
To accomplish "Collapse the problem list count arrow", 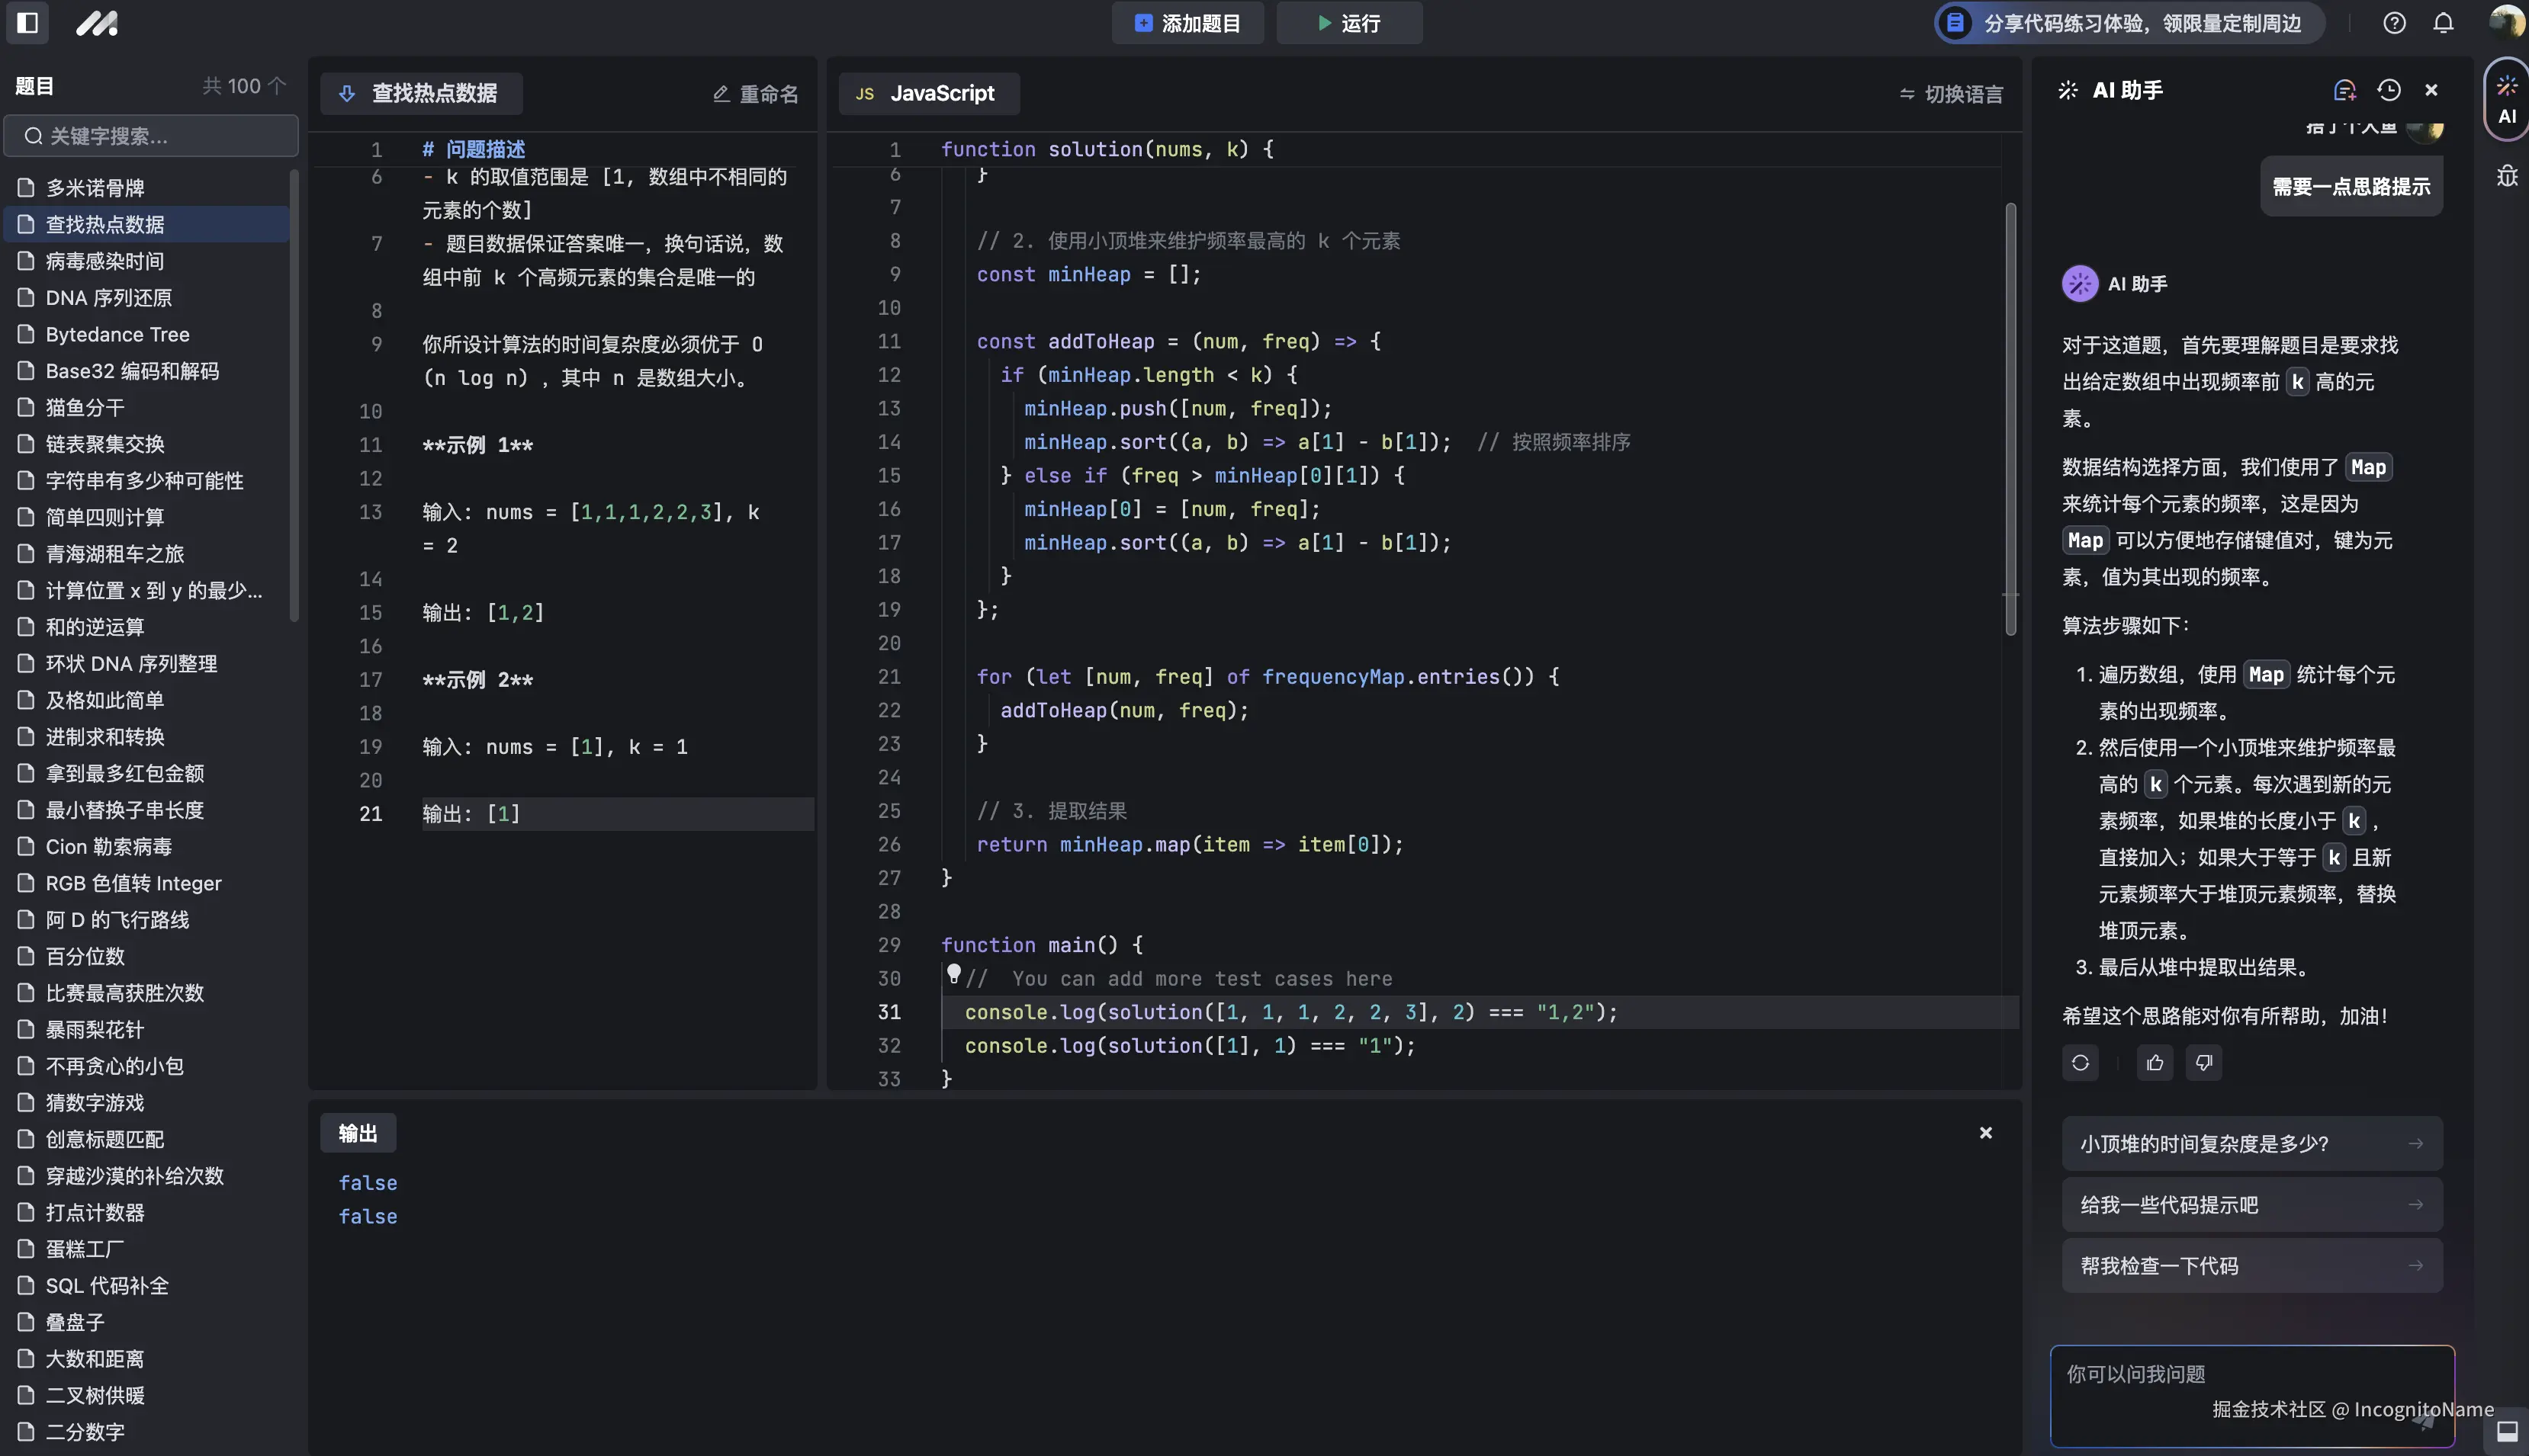I will [277, 86].
